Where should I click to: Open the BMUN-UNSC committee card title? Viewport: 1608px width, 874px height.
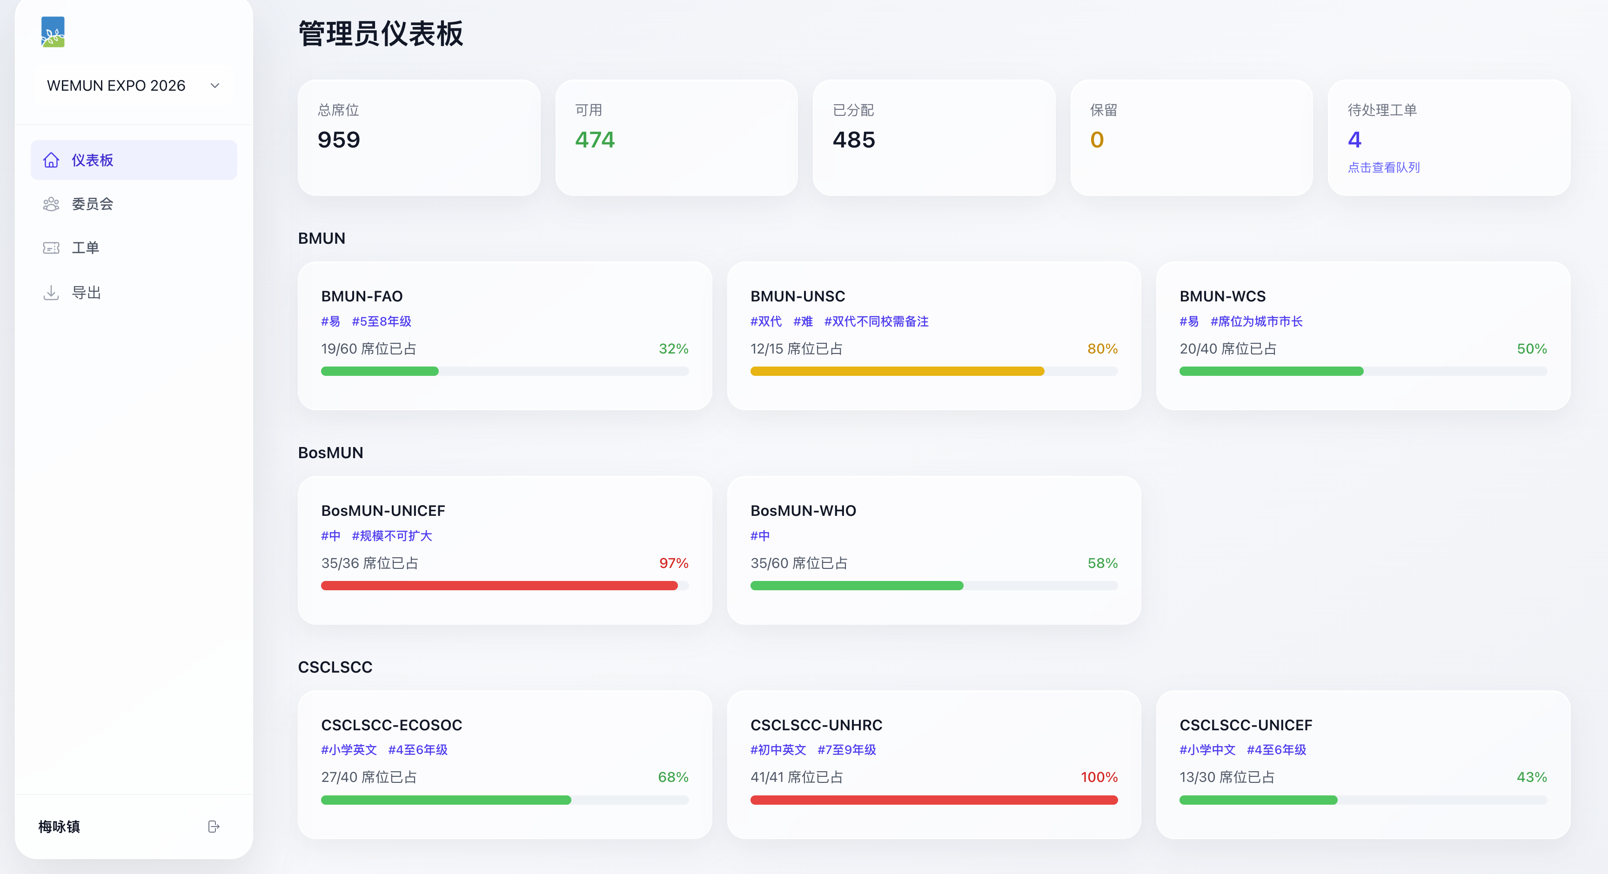point(798,296)
